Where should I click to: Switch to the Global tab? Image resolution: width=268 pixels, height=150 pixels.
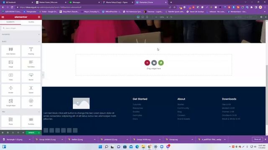pyautogui.click(x=31, y=22)
